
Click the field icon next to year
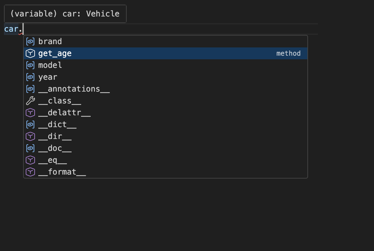(30, 77)
